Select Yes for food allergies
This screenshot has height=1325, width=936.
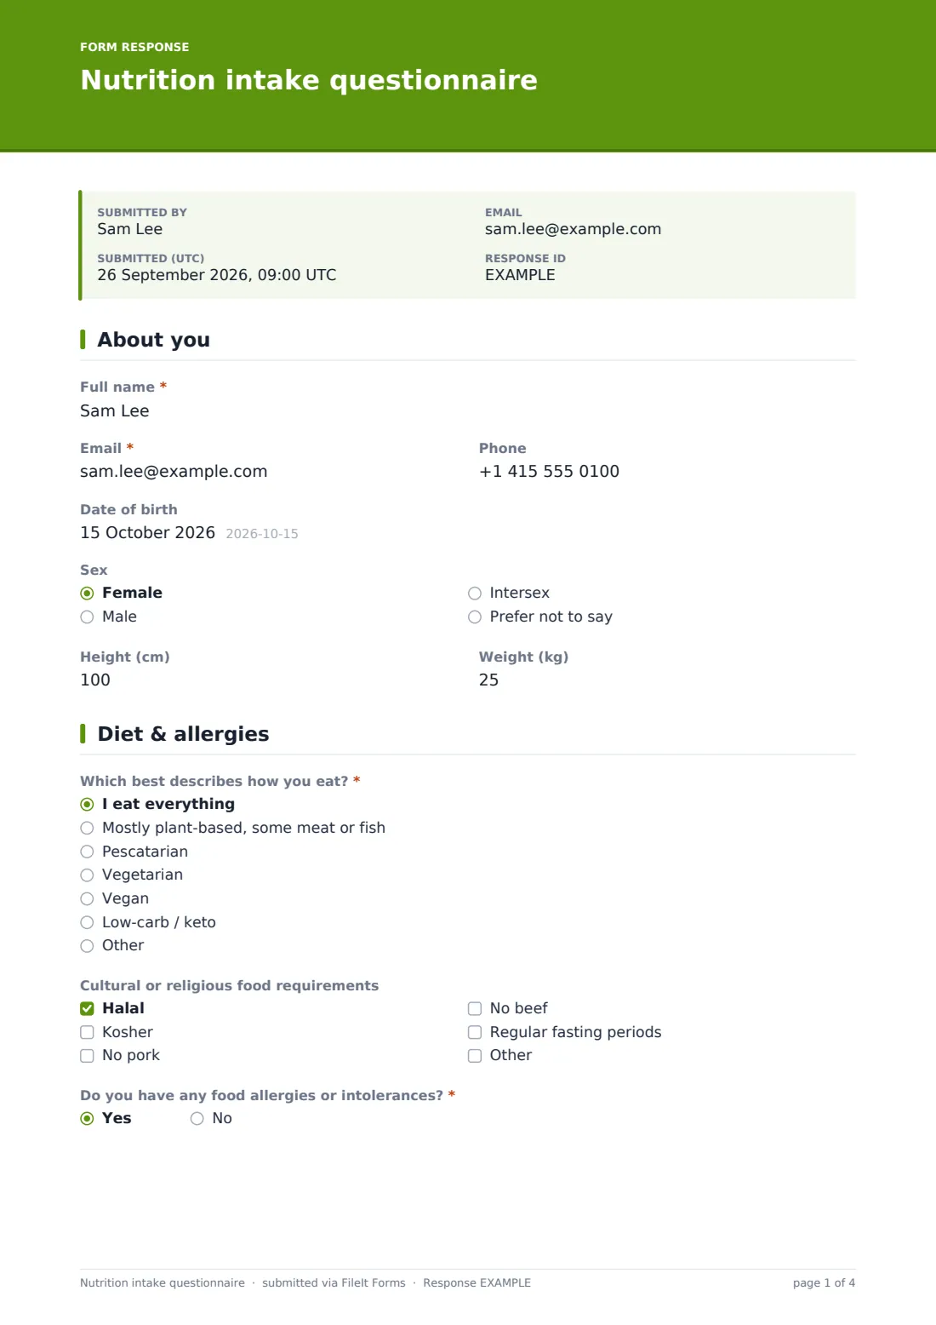pyautogui.click(x=87, y=1119)
